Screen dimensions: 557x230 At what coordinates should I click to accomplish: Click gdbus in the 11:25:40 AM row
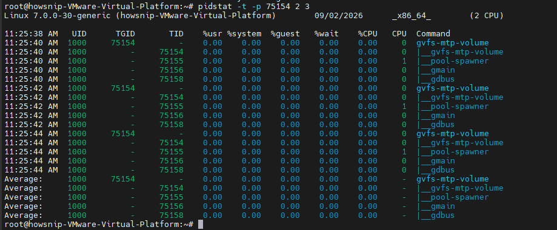click(x=442, y=79)
